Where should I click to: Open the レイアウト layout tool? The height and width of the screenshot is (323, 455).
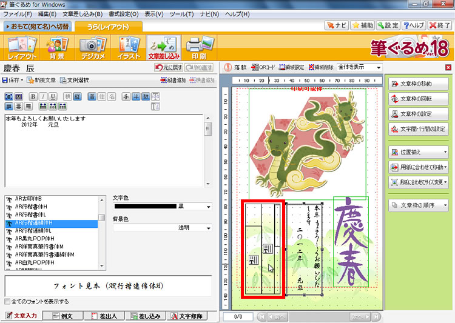tap(22, 47)
